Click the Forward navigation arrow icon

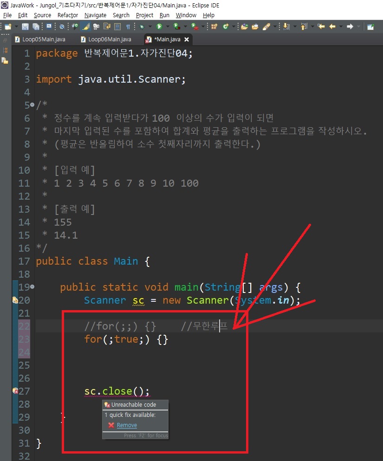click(x=350, y=27)
